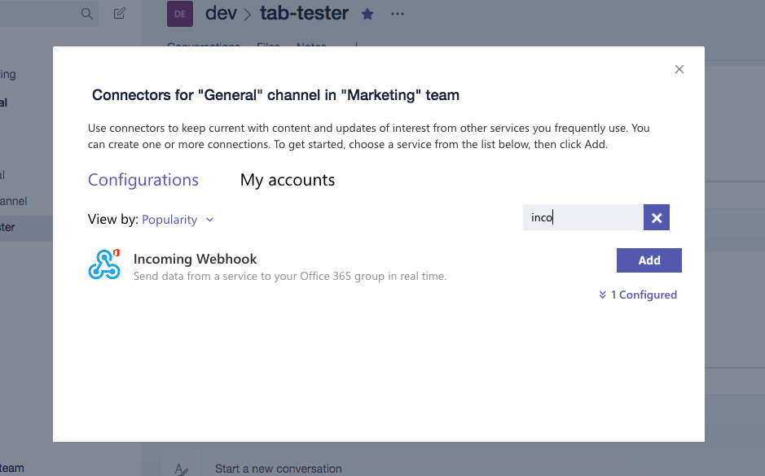765x476 pixels.
Task: Open the compose new chat icon
Action: pyautogui.click(x=120, y=14)
